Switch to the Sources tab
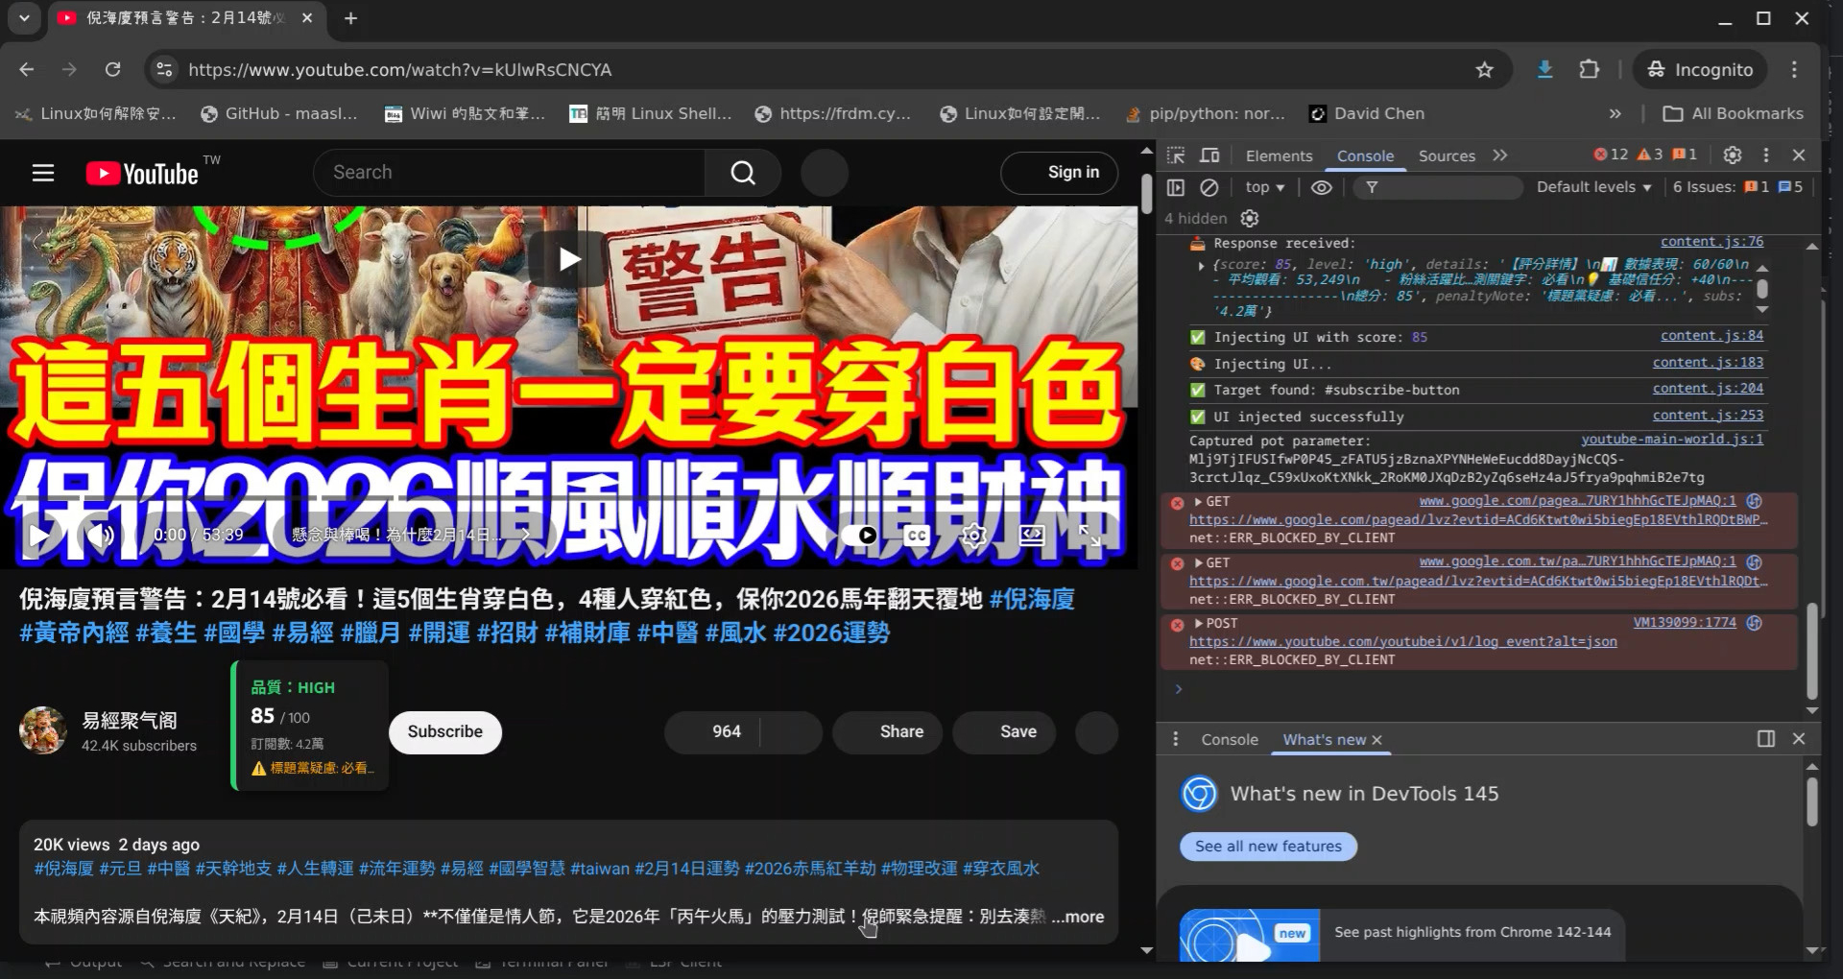This screenshot has width=1843, height=979. coord(1447,155)
